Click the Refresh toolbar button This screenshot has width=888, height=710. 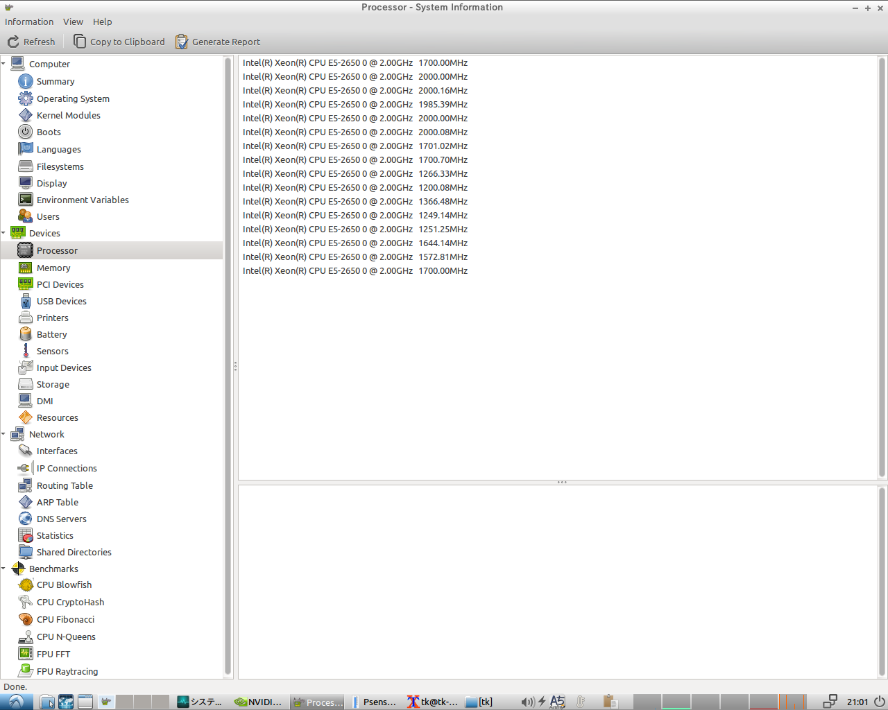(x=31, y=42)
